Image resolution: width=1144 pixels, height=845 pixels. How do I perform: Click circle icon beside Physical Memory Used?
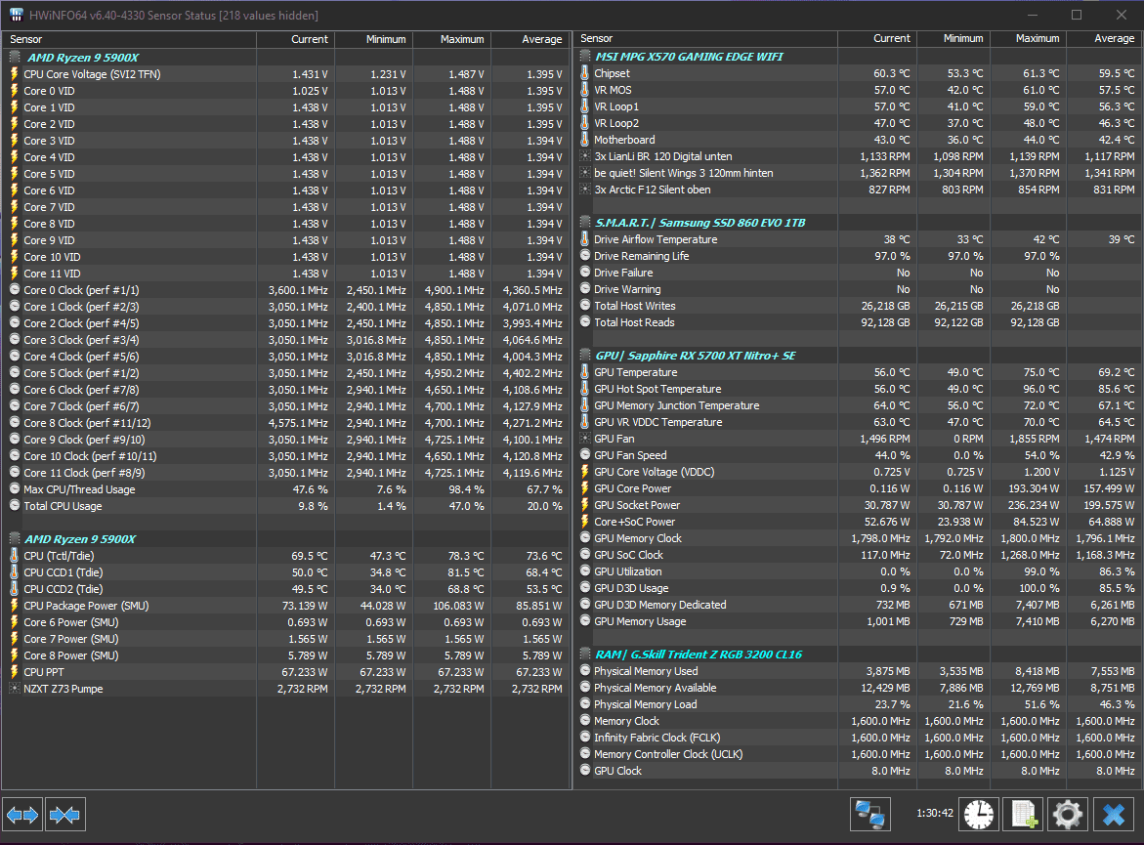[585, 670]
